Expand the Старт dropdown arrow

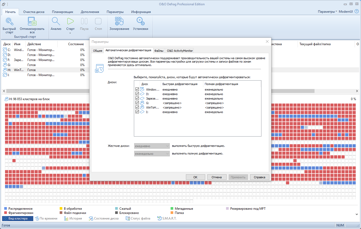(70, 33)
